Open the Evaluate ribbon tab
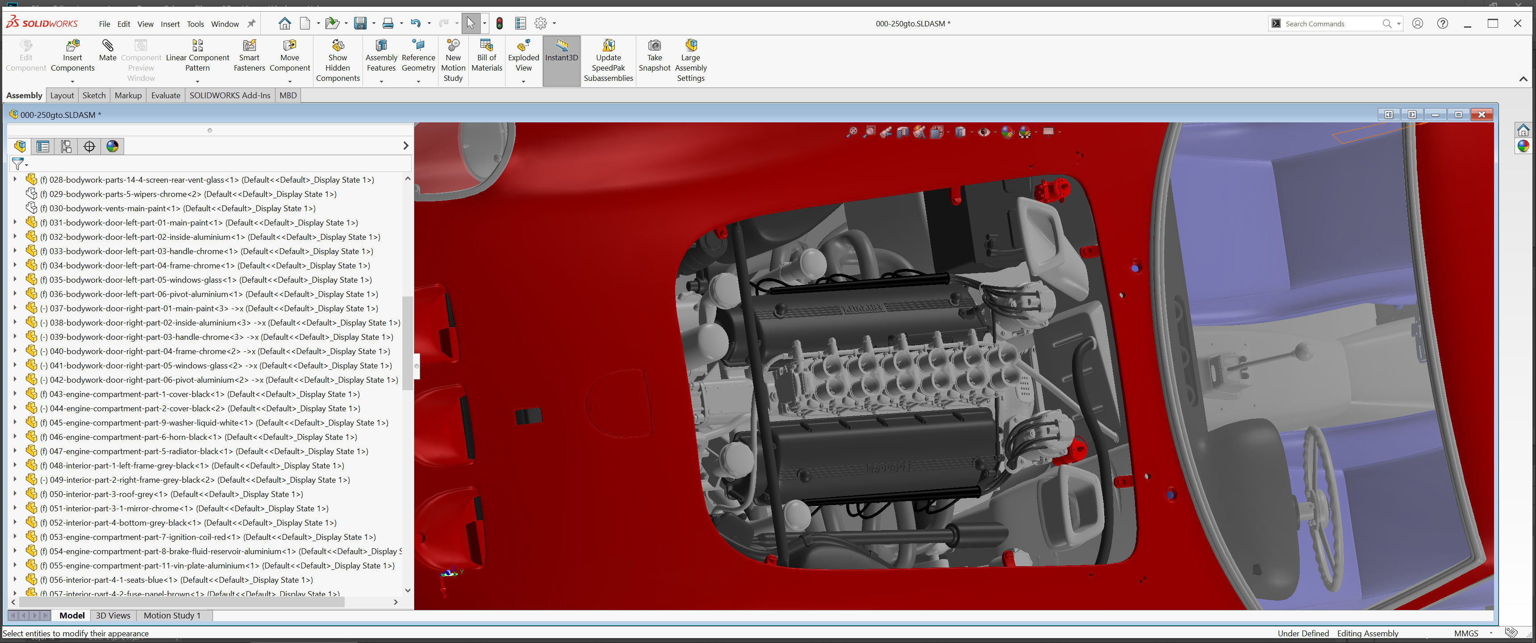The width and height of the screenshot is (1536, 643). (x=165, y=96)
